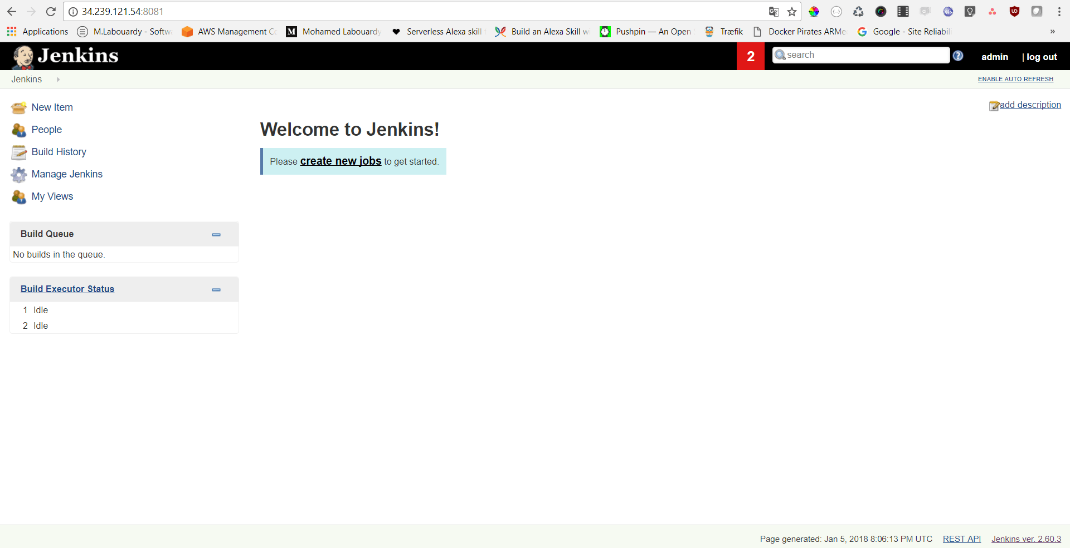1070x548 pixels.
Task: Collapse the Build Queue panel
Action: (216, 235)
